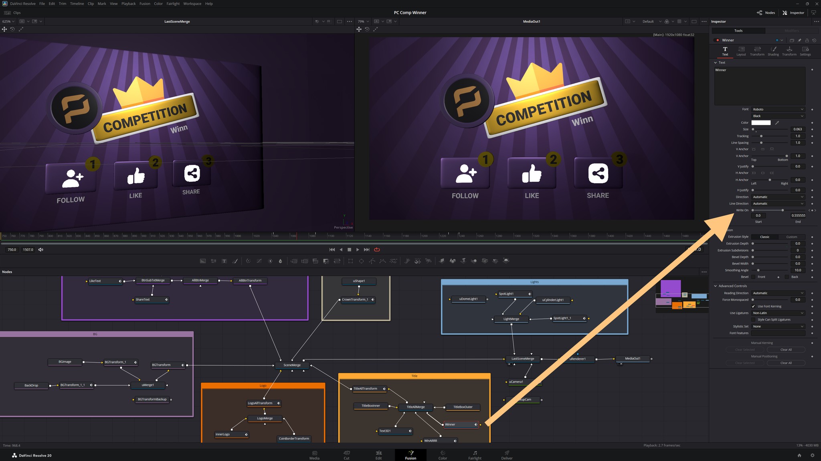Open the Stylistic Set dropdown

(778, 327)
